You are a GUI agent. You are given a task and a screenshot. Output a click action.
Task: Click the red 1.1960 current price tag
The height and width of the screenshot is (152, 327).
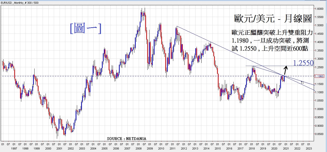[x=321, y=76]
